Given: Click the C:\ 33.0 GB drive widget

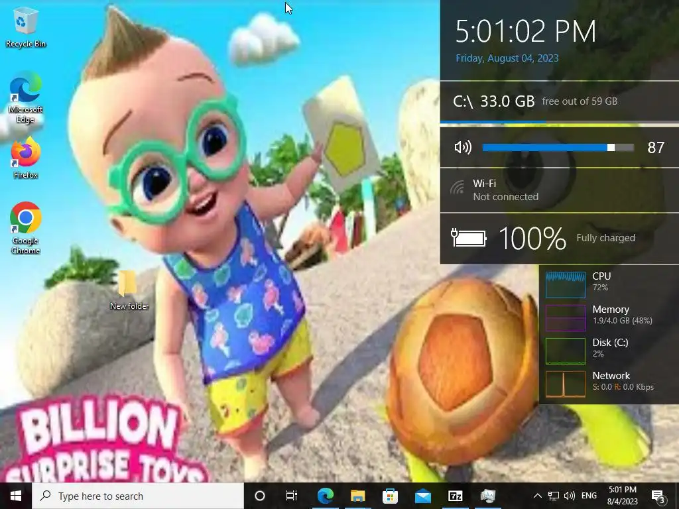Looking at the screenshot, I should [x=560, y=101].
